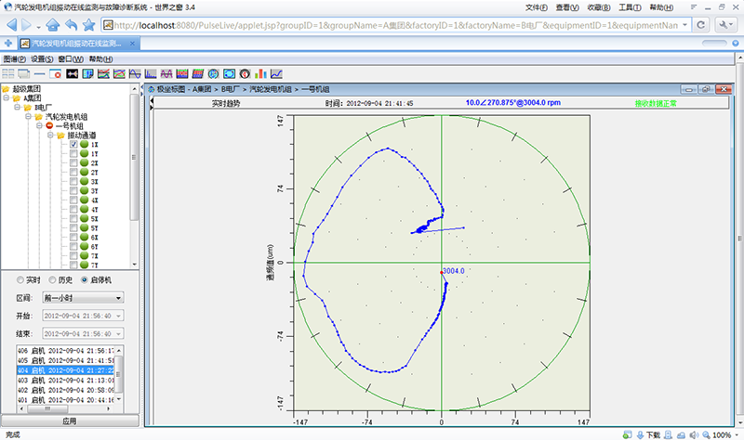This screenshot has width=744, height=440.
Task: Click the 下载 download status bar item
Action: (648, 434)
